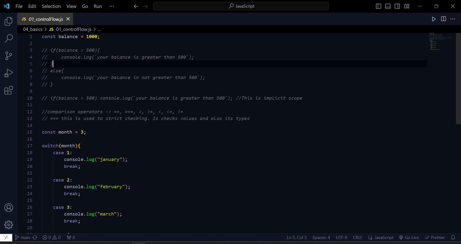
Task: Click the 'case 3:' line
Action: tap(62, 207)
